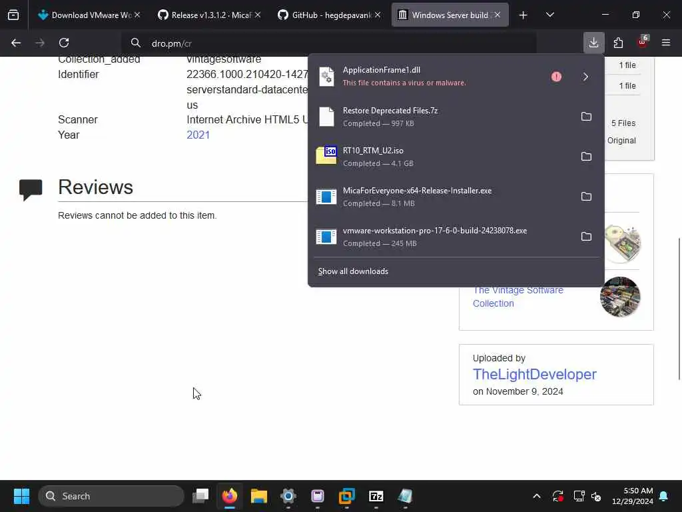
Task: Click the Original files link
Action: pyautogui.click(x=621, y=141)
